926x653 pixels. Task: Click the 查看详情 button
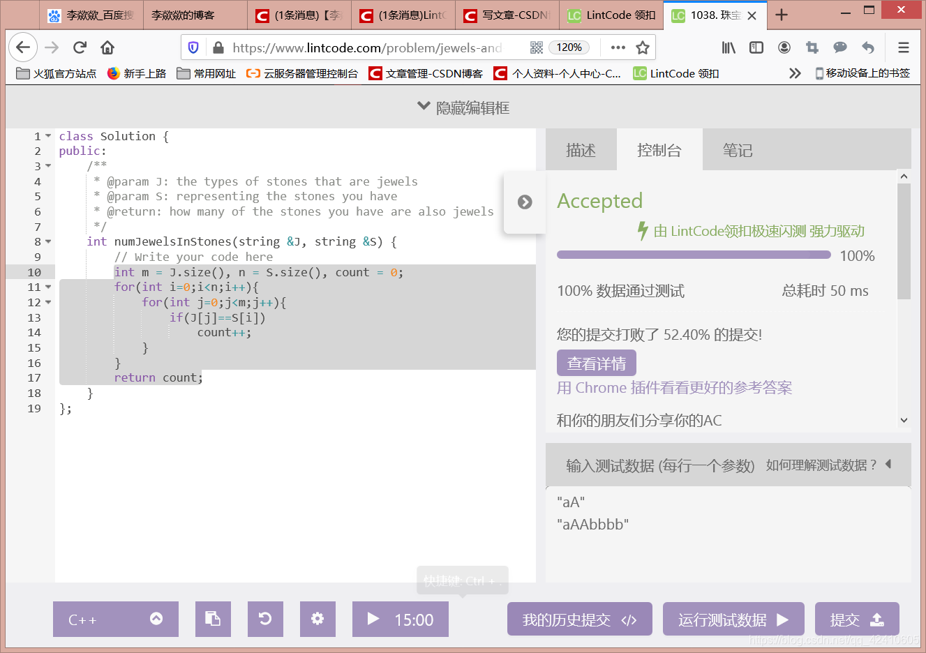(x=596, y=363)
